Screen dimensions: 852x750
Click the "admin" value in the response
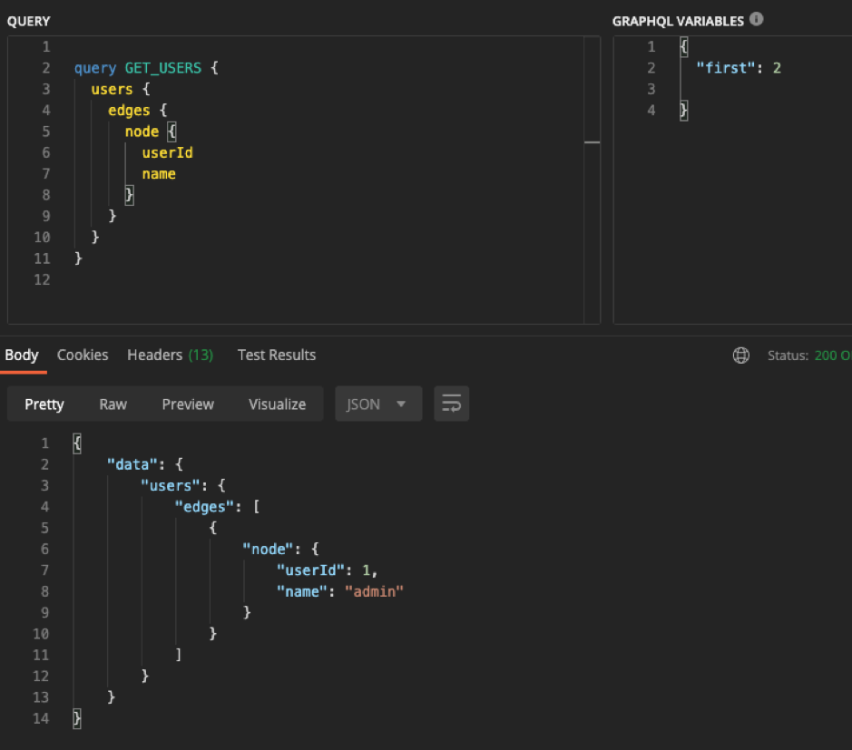pyautogui.click(x=375, y=591)
